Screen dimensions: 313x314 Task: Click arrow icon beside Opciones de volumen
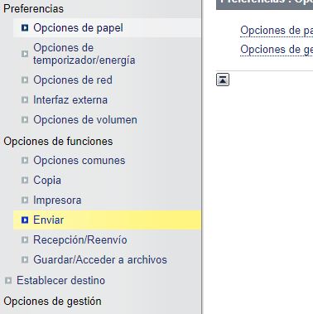pyautogui.click(x=25, y=120)
